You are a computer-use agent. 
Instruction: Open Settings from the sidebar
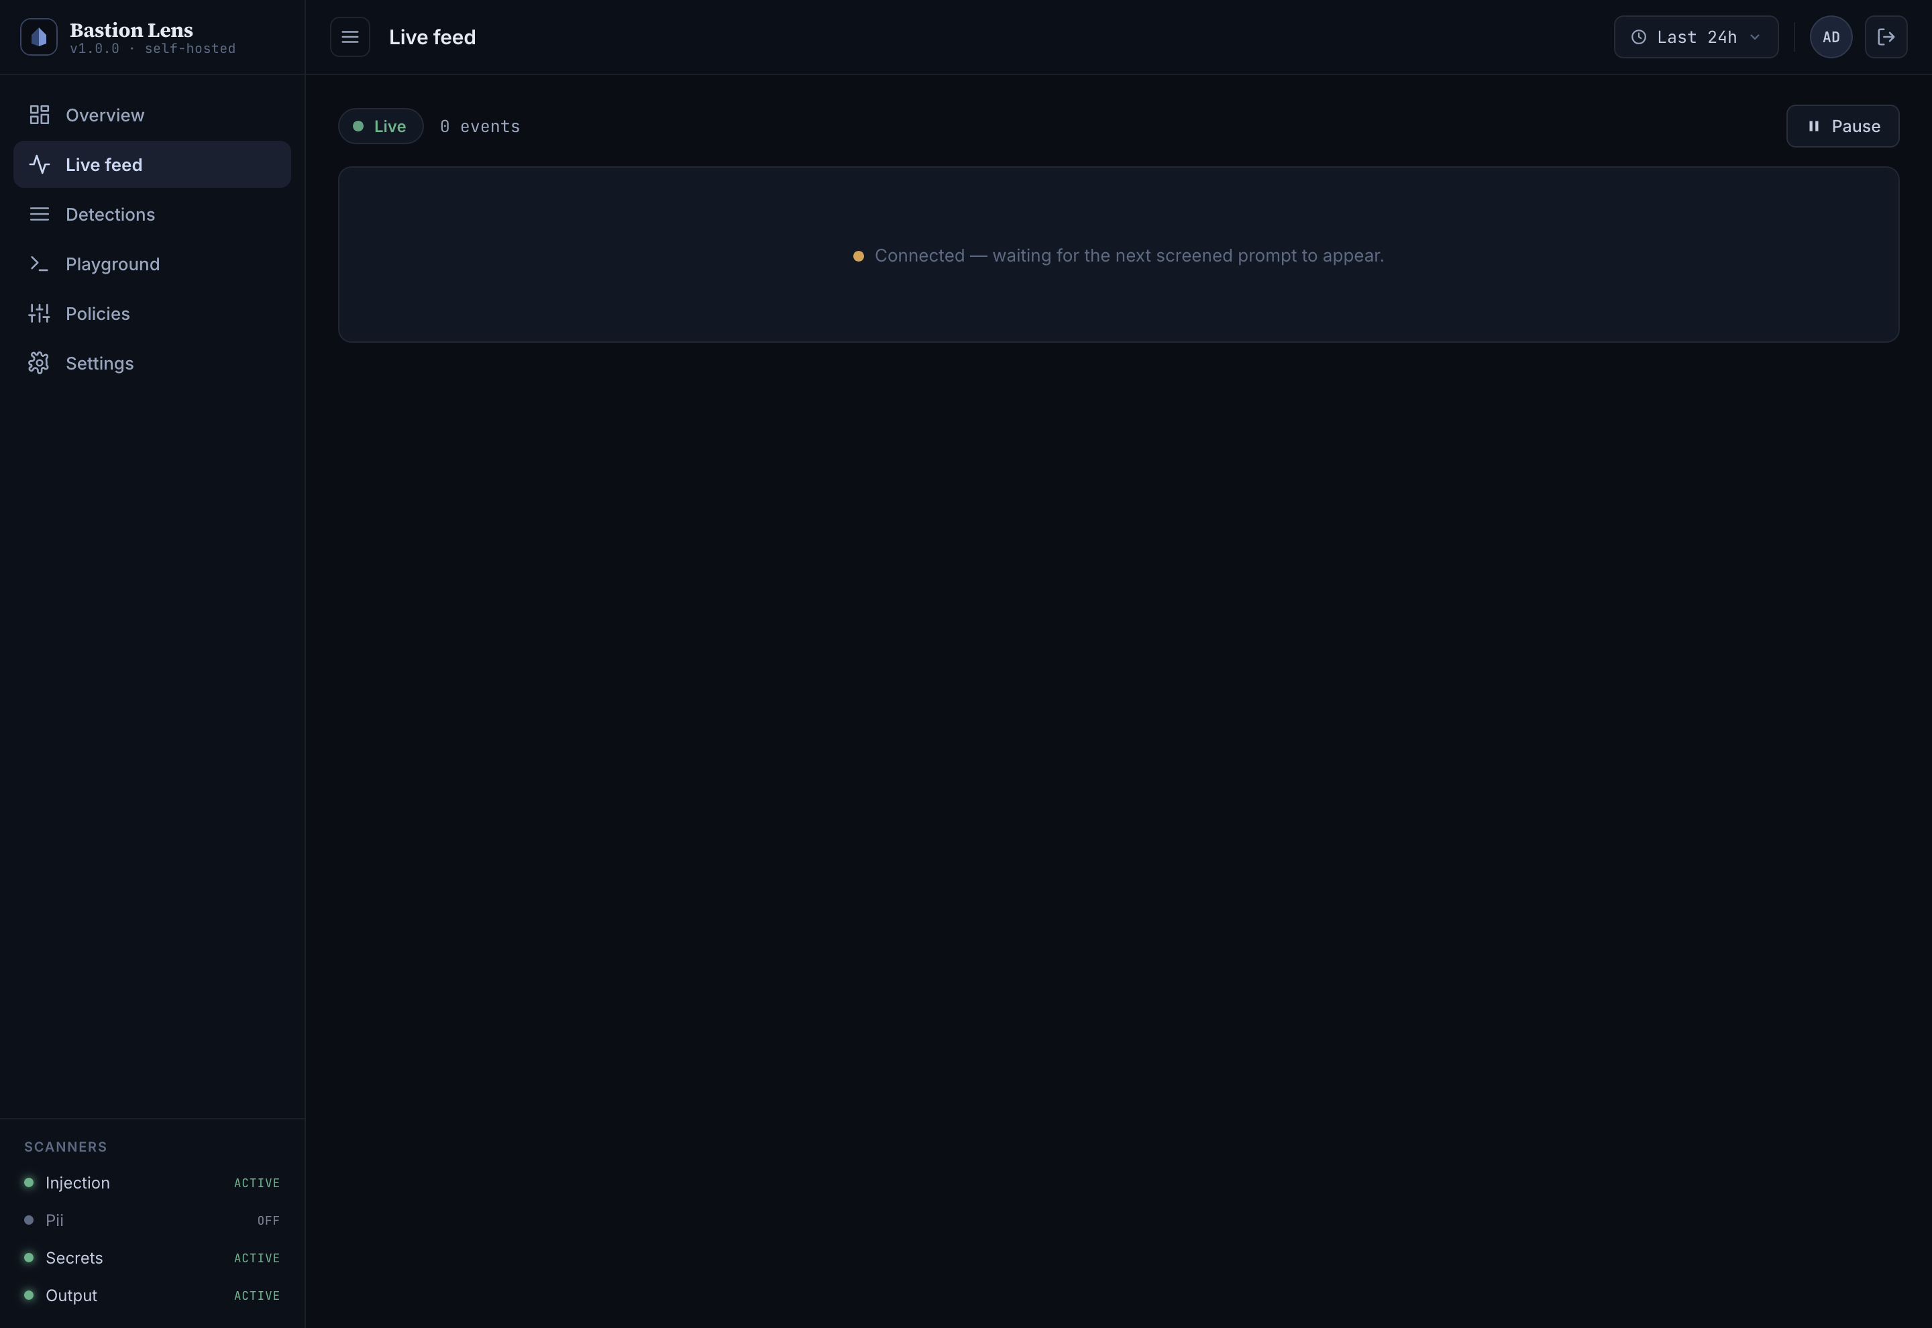tap(152, 364)
